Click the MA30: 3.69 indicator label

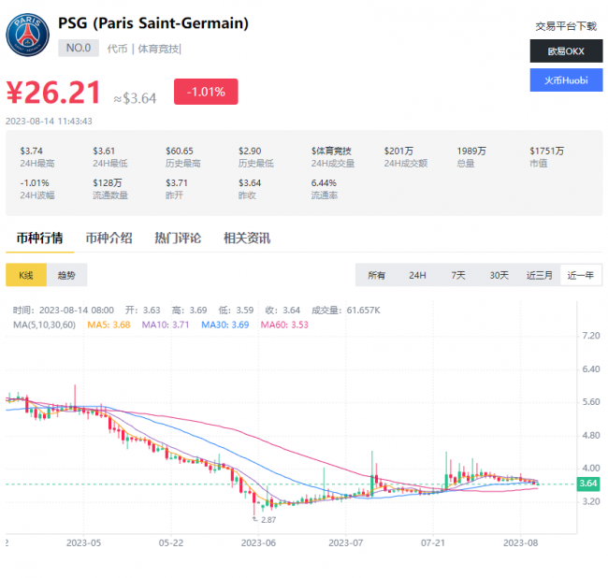click(x=224, y=325)
